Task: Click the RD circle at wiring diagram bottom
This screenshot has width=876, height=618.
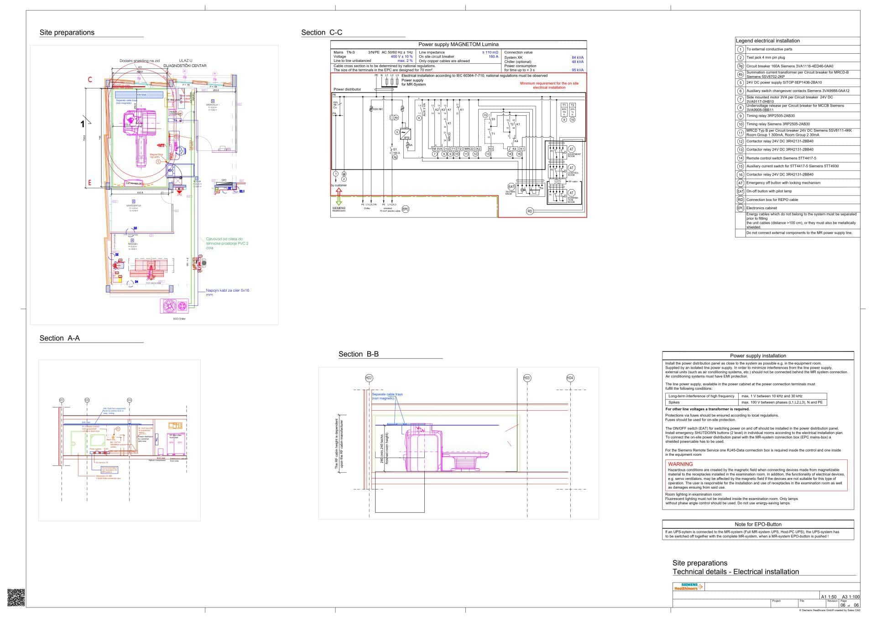Action: point(530,211)
